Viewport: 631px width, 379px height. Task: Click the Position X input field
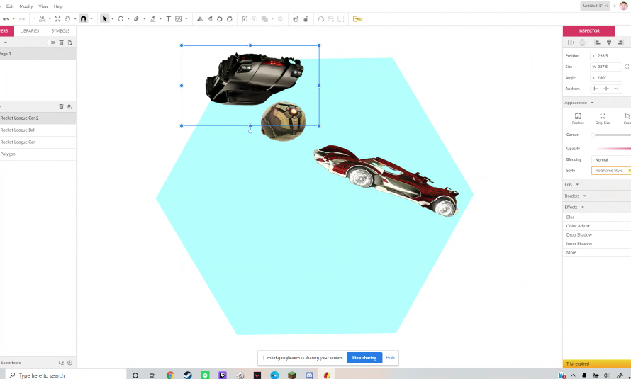click(606, 56)
